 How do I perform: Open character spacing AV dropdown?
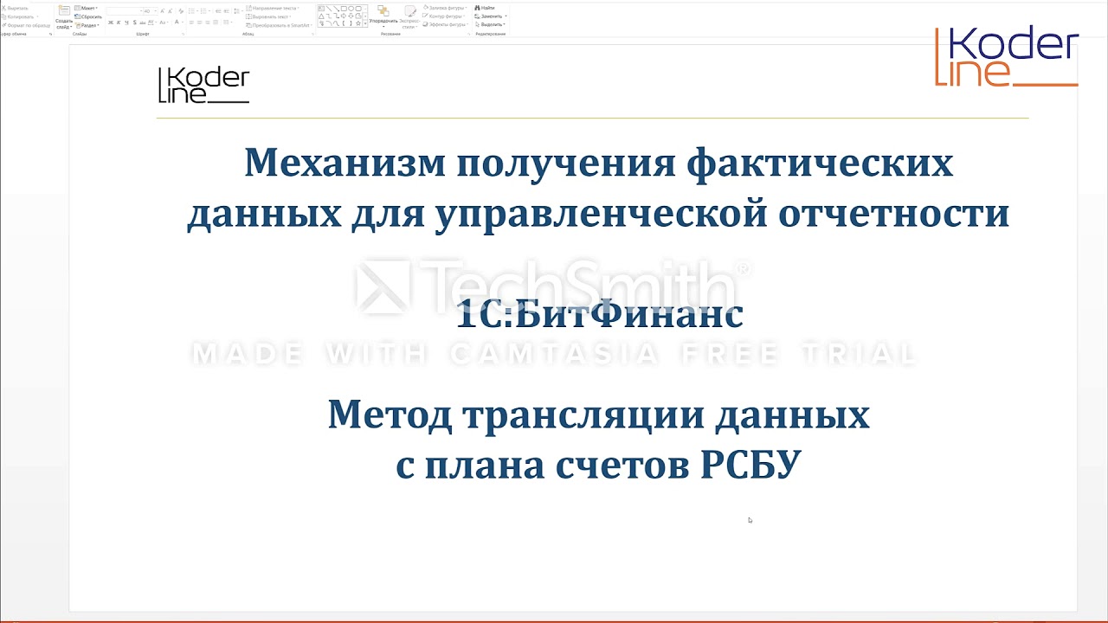tap(152, 22)
